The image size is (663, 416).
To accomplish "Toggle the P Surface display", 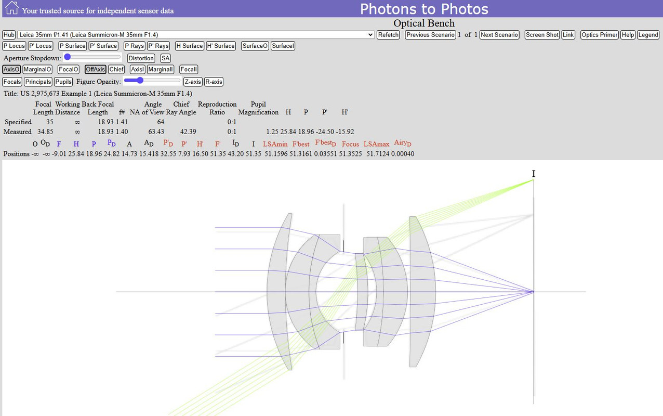I will click(72, 46).
